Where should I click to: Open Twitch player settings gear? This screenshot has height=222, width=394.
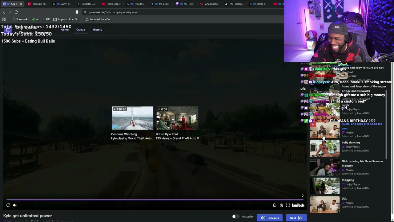click(x=275, y=205)
